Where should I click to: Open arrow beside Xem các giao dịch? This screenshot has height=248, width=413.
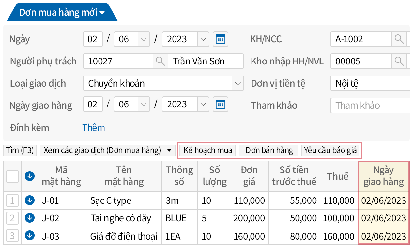coord(169,150)
